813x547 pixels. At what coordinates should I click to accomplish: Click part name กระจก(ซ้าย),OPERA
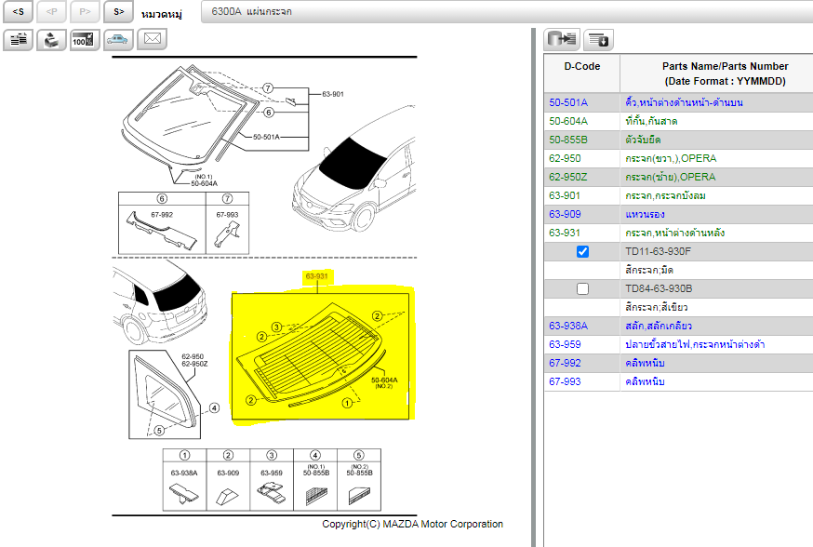point(671,178)
